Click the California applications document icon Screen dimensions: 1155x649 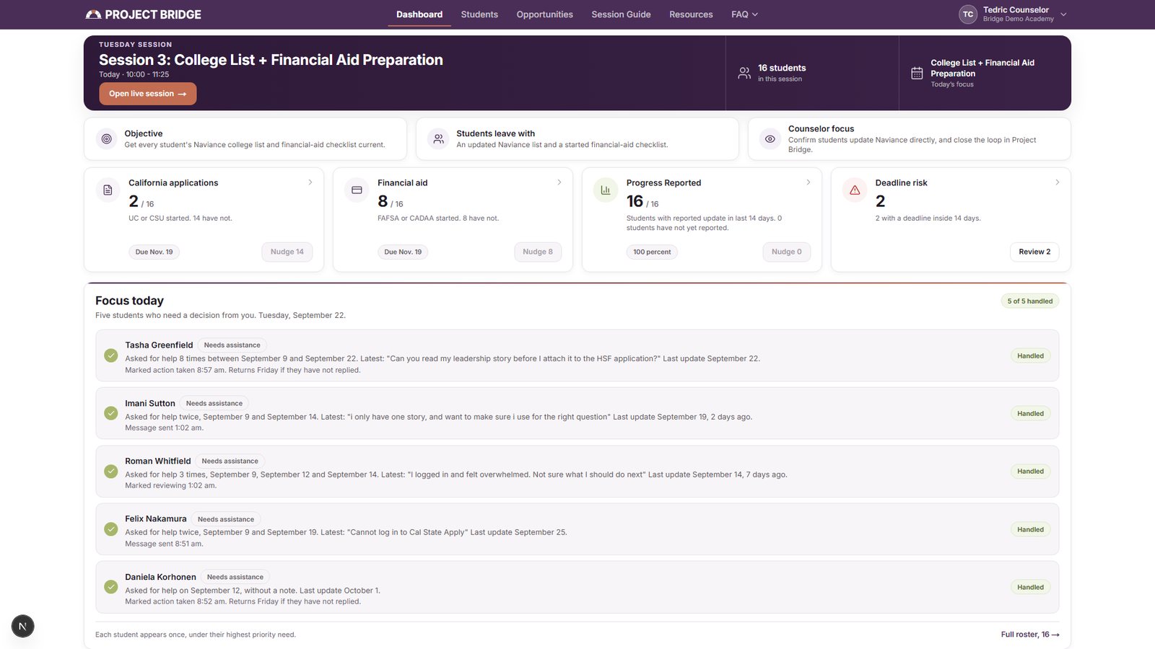pos(108,190)
